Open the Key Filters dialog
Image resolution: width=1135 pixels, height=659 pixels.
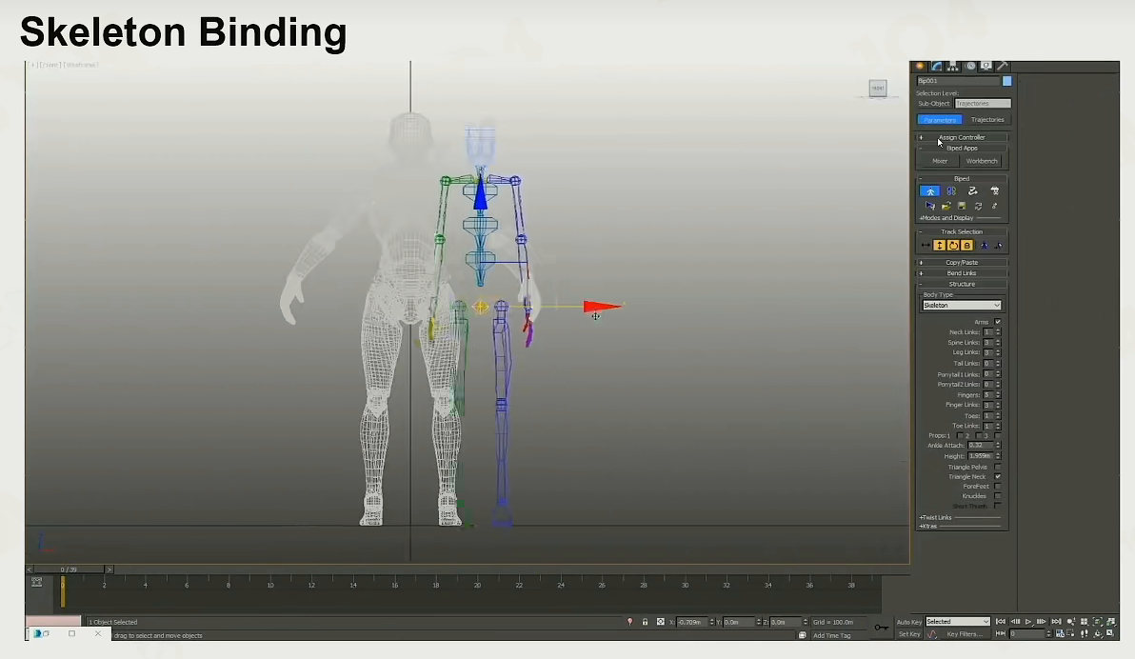[x=966, y=634]
